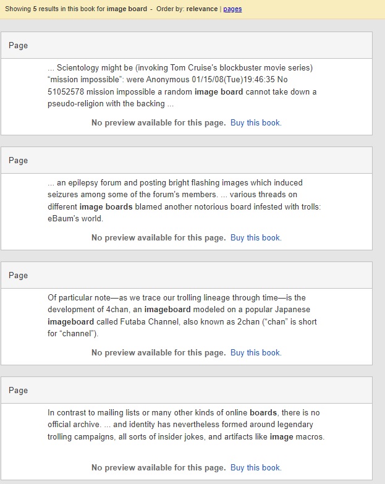Click No preview available in first result
385x484 pixels.
click(158, 122)
